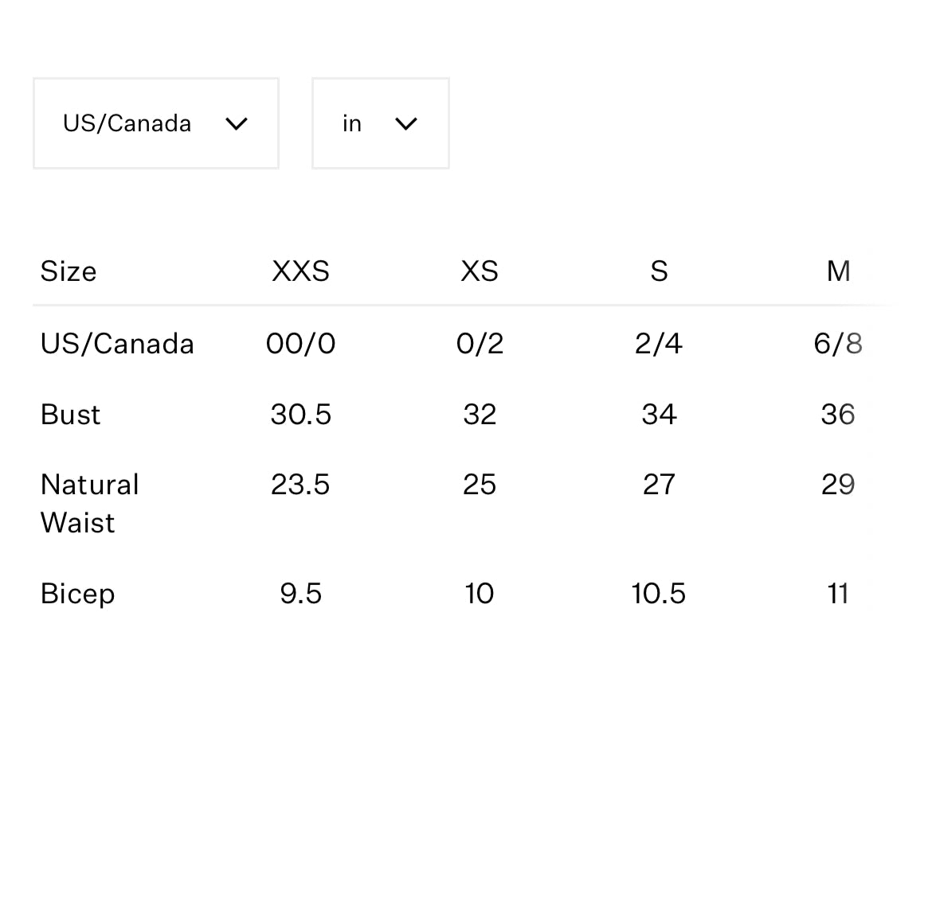Click the S size column header
The image size is (932, 897).
click(x=659, y=271)
